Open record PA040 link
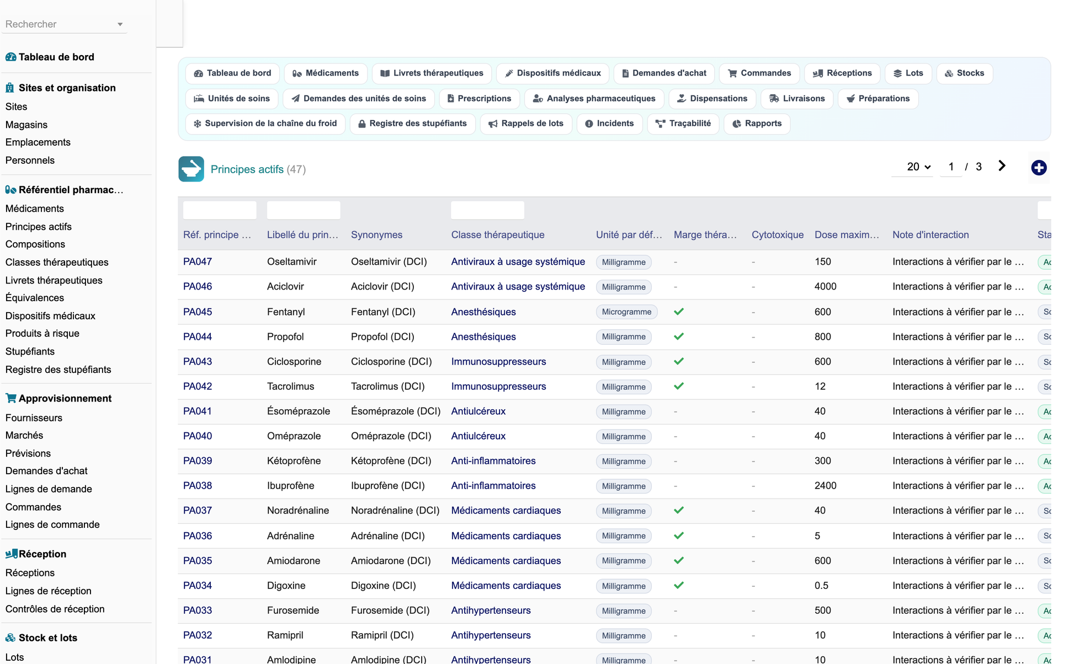1074x664 pixels. [198, 436]
